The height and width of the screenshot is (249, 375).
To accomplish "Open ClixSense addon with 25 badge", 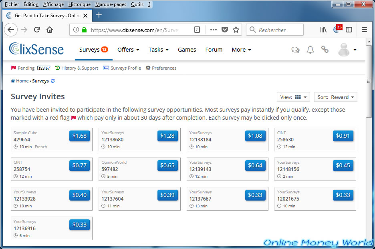I will 337,29.
